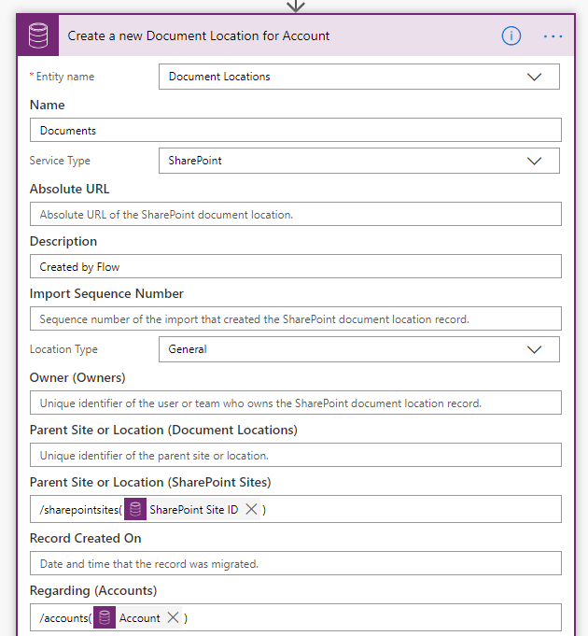The image size is (588, 636).
Task: Click inside the Regarding (Accounts) field
Action: [x=373, y=618]
